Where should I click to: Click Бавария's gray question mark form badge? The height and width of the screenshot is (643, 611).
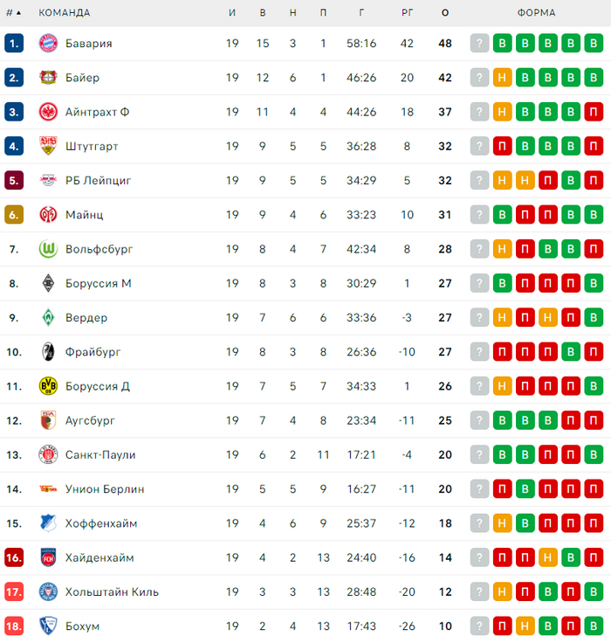click(479, 44)
